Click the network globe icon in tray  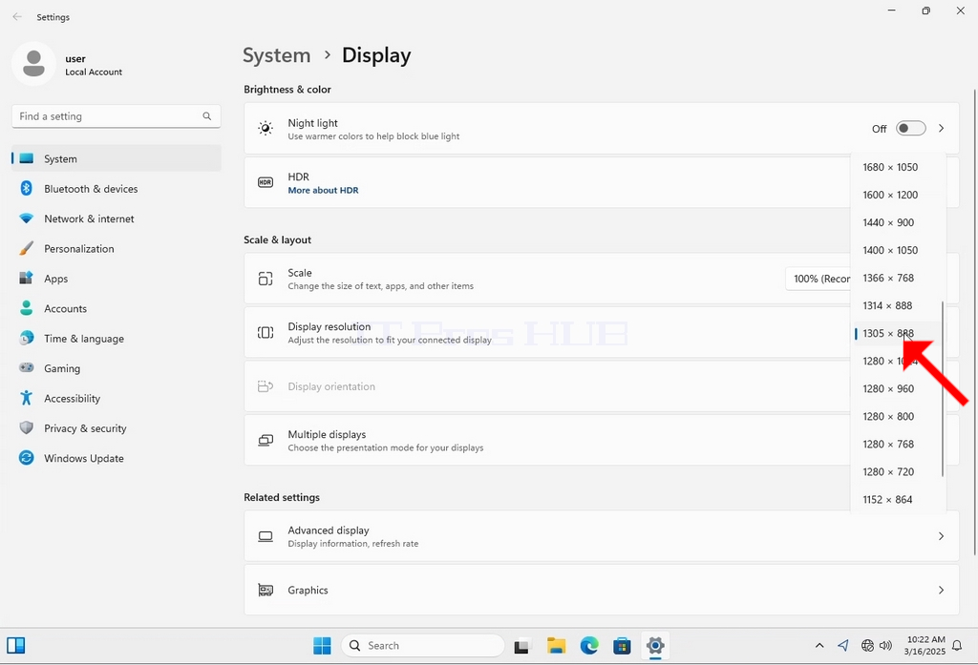[867, 646]
